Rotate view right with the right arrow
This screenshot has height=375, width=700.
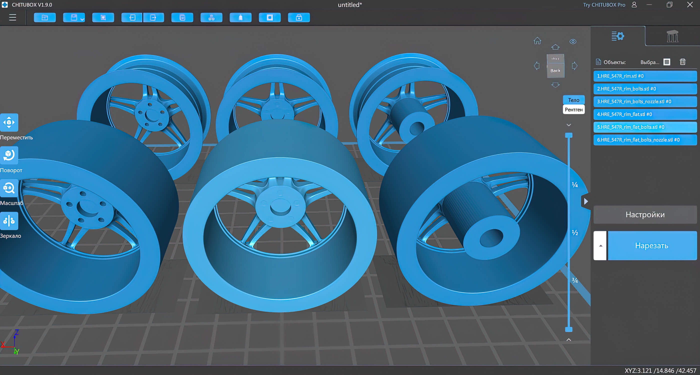click(574, 66)
